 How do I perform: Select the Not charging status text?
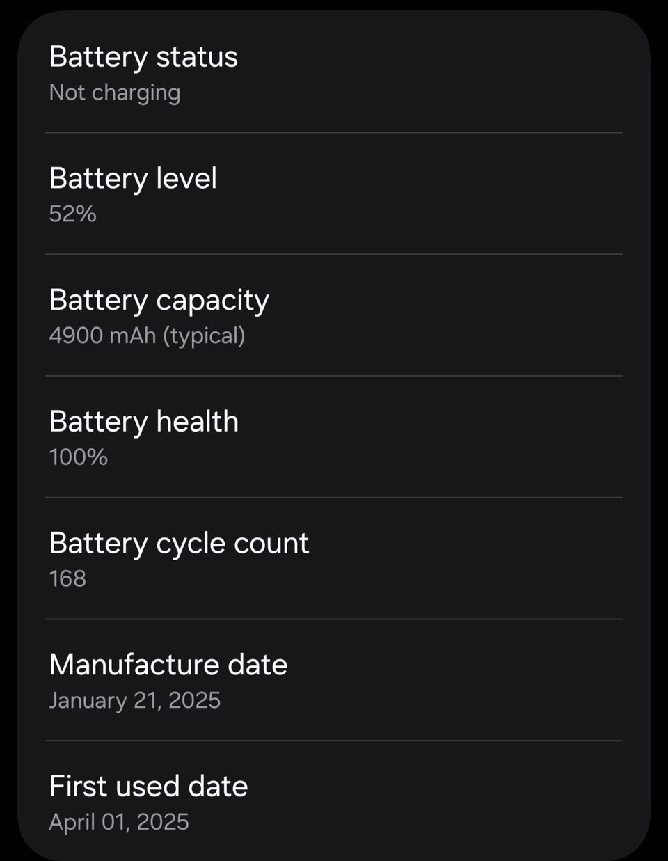[x=115, y=93]
